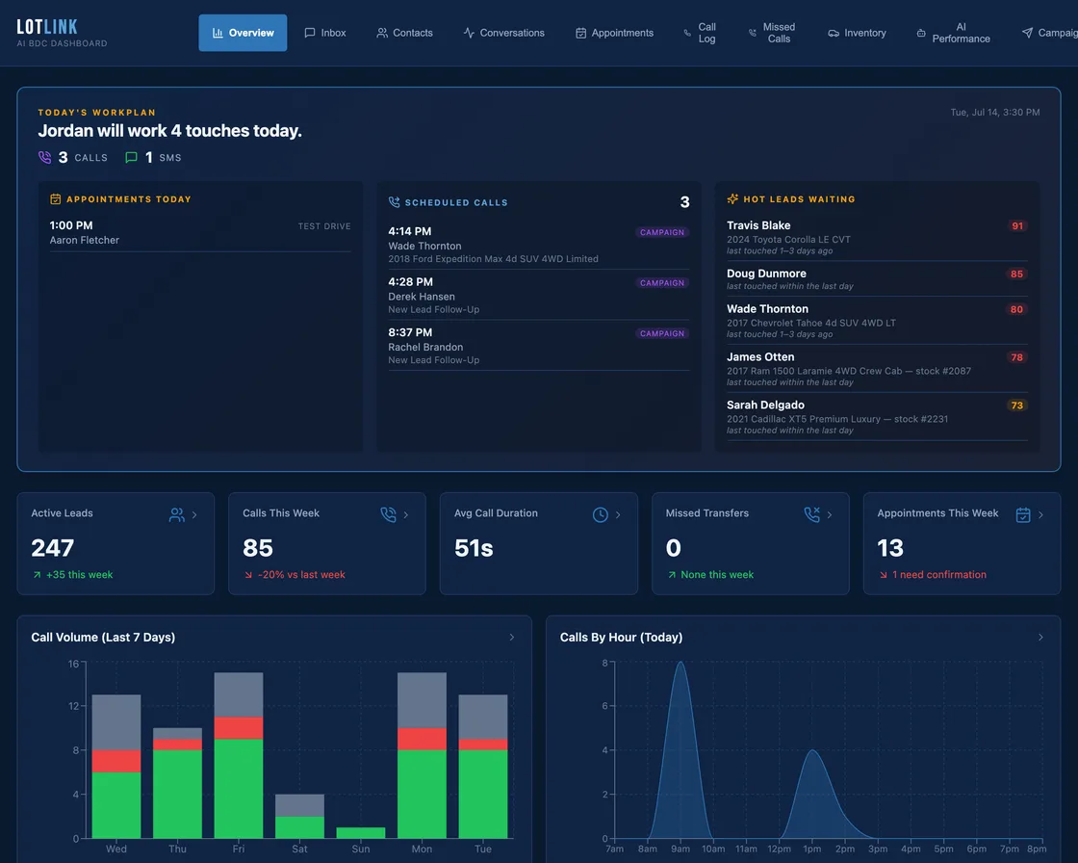Click the Active Leads people icon
This screenshot has width=1078, height=863.
pyautogui.click(x=177, y=514)
